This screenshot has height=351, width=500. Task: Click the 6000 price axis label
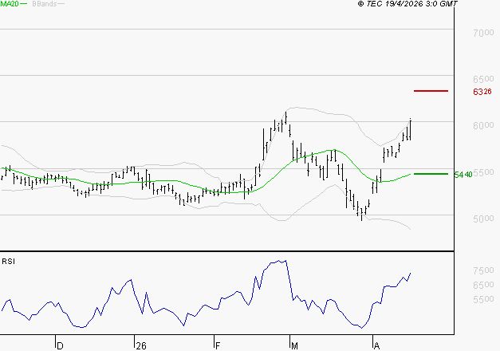[483, 125]
